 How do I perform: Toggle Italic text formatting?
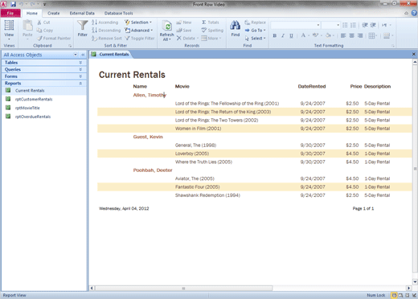coord(283,35)
